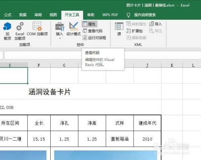Switch to the 审阅 tab
The image size is (201, 160).
tap(38, 15)
